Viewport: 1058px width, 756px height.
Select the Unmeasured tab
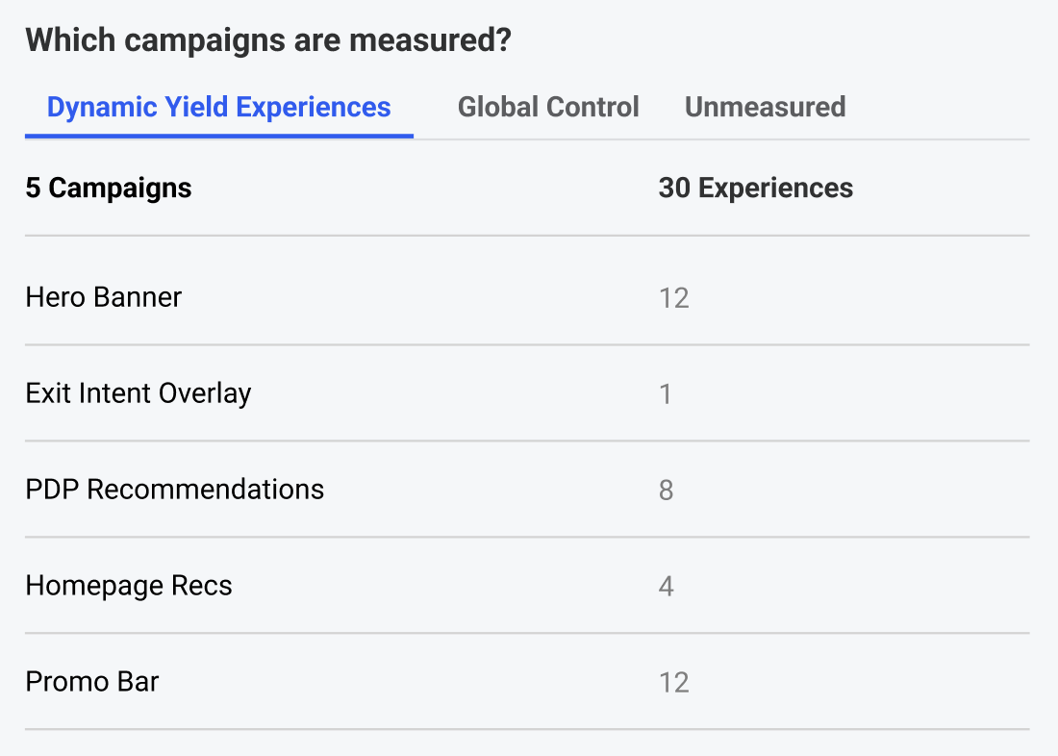click(766, 108)
